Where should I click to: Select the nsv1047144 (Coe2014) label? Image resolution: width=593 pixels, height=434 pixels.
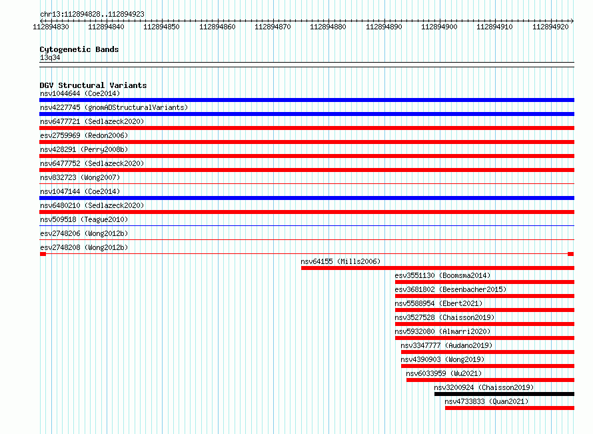point(80,191)
